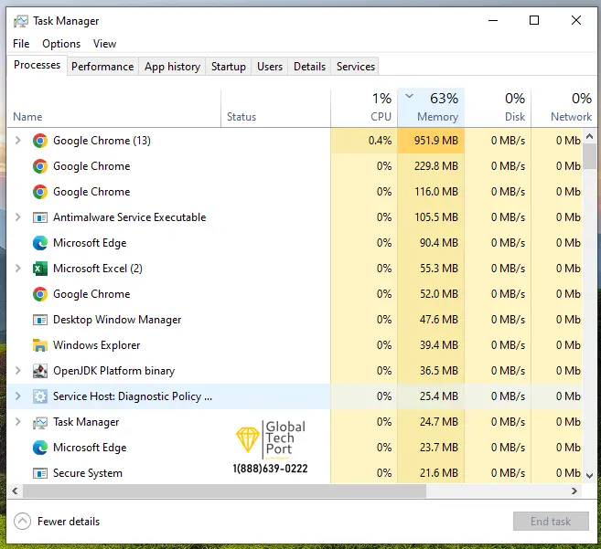The height and width of the screenshot is (549, 601).
Task: Click the vertical scrollbar down arrow
Action: (589, 476)
